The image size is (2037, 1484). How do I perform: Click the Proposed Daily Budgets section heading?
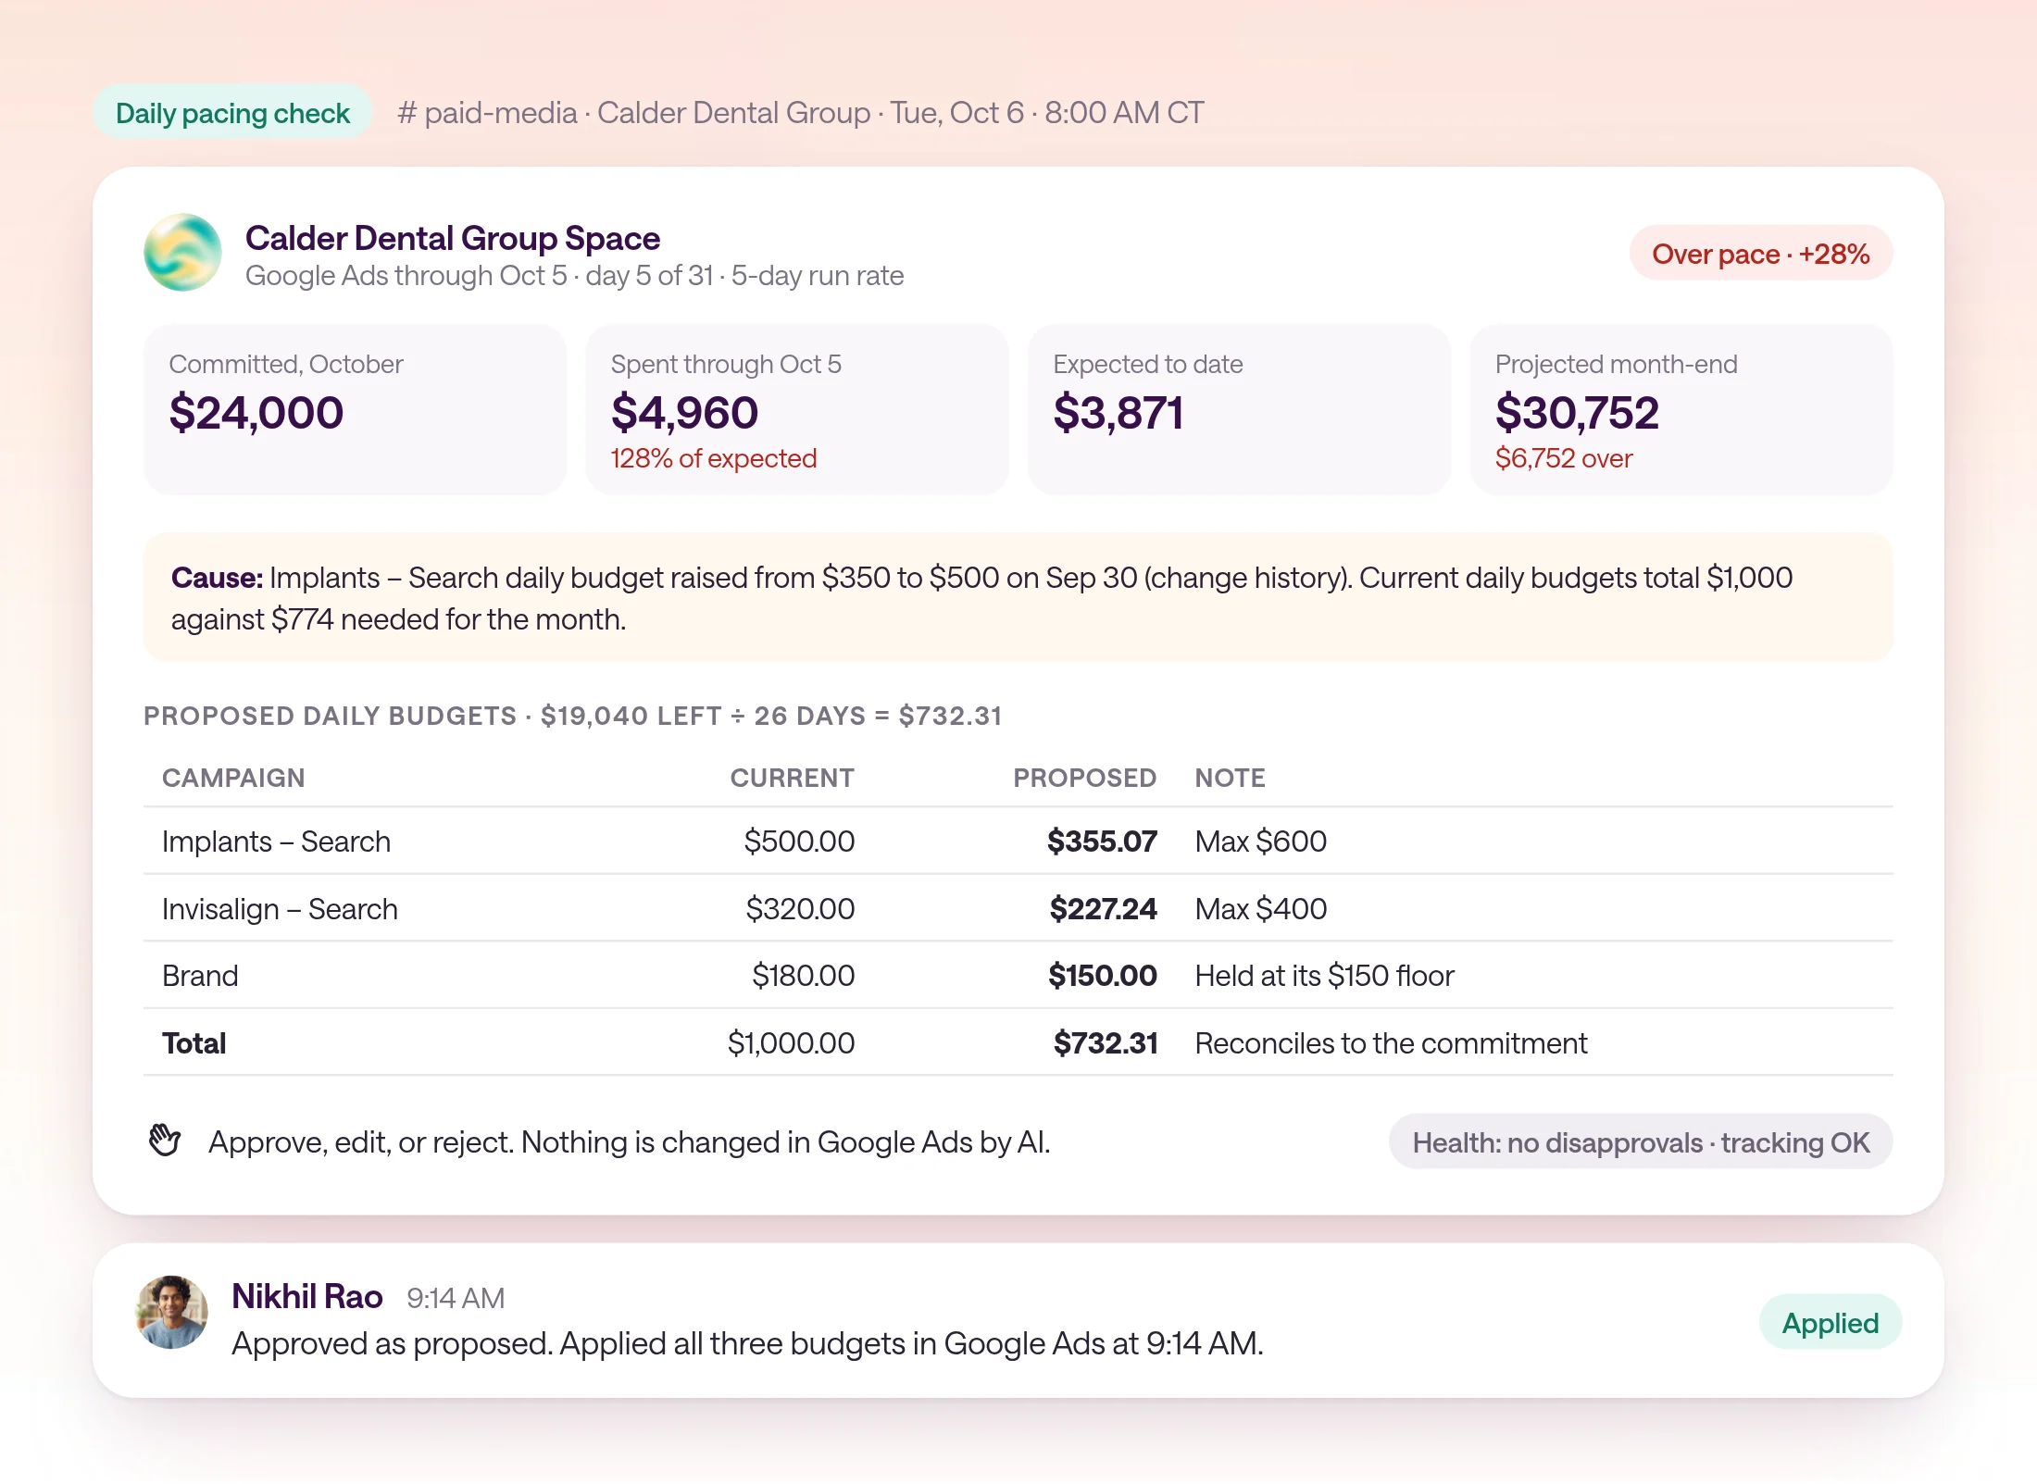tap(573, 716)
